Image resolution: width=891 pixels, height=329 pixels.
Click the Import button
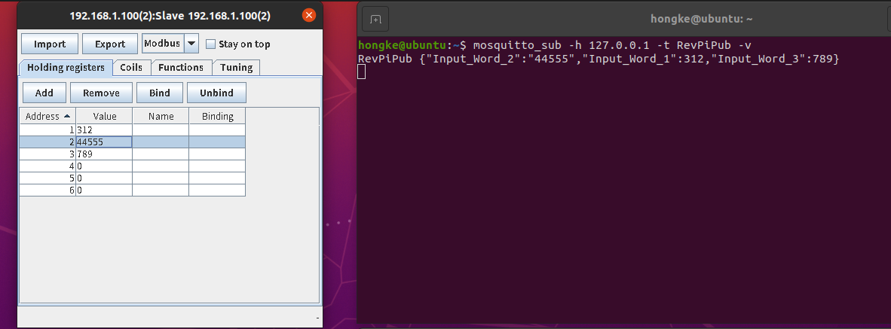click(x=50, y=44)
